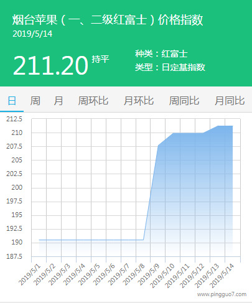Open the 月同比 tab

click(230, 101)
